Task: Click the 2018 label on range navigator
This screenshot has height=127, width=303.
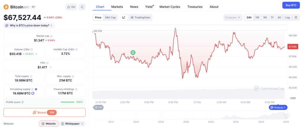Action: click(186, 122)
